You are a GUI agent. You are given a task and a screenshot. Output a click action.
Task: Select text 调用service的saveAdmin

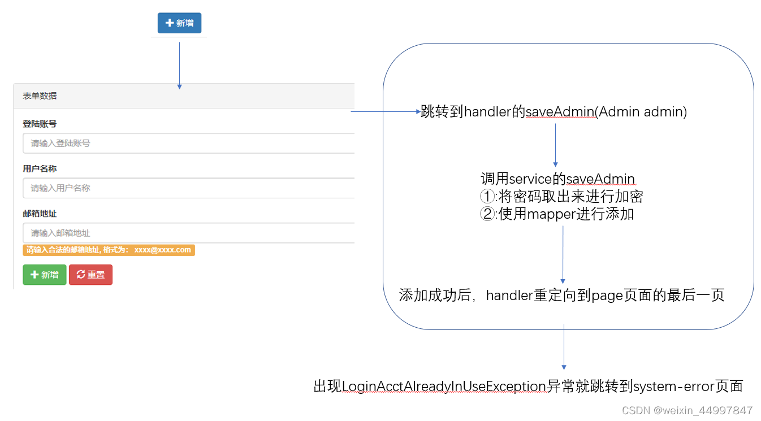click(x=558, y=179)
